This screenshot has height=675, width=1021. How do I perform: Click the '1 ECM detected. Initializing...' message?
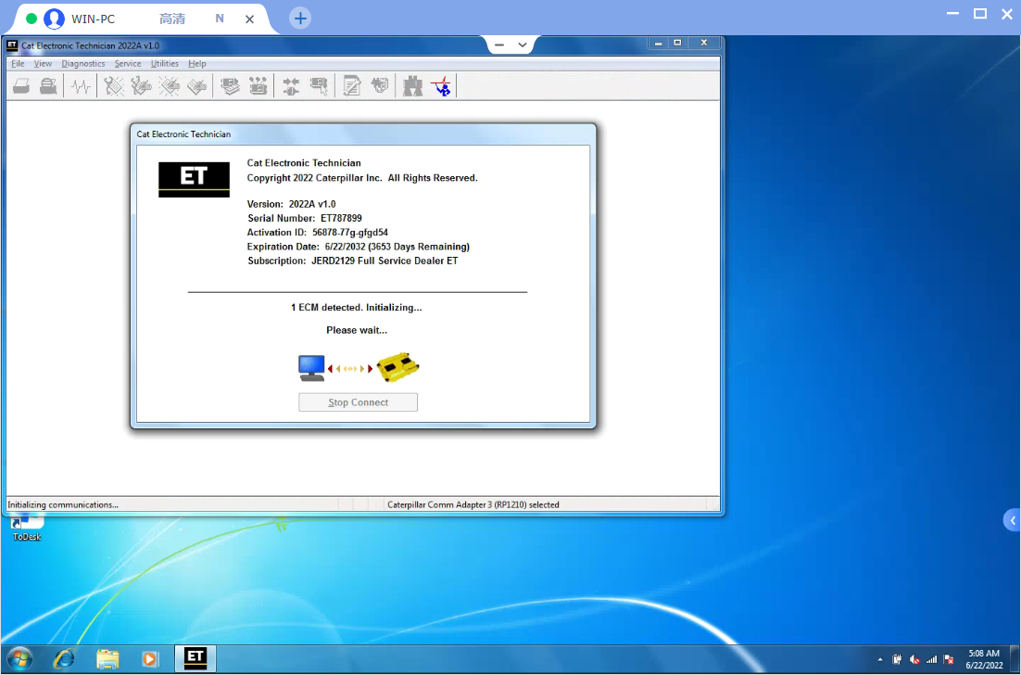(x=356, y=308)
